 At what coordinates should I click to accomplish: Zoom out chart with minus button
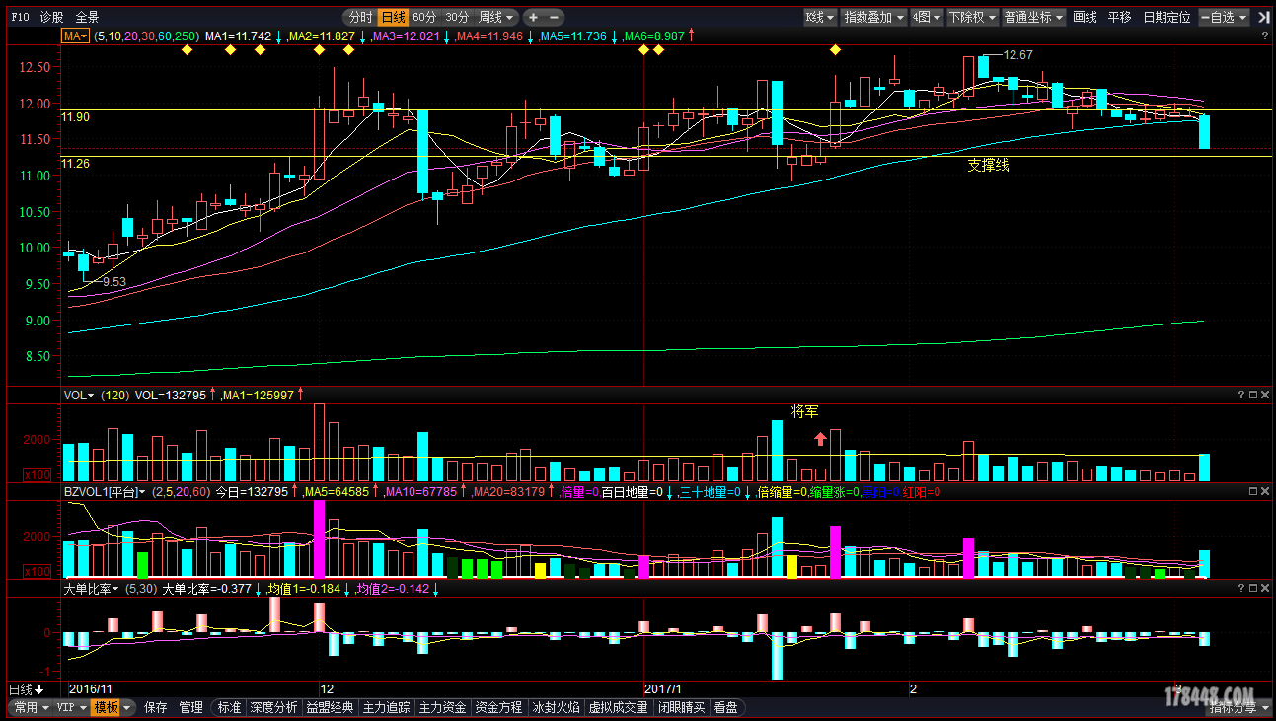(555, 17)
